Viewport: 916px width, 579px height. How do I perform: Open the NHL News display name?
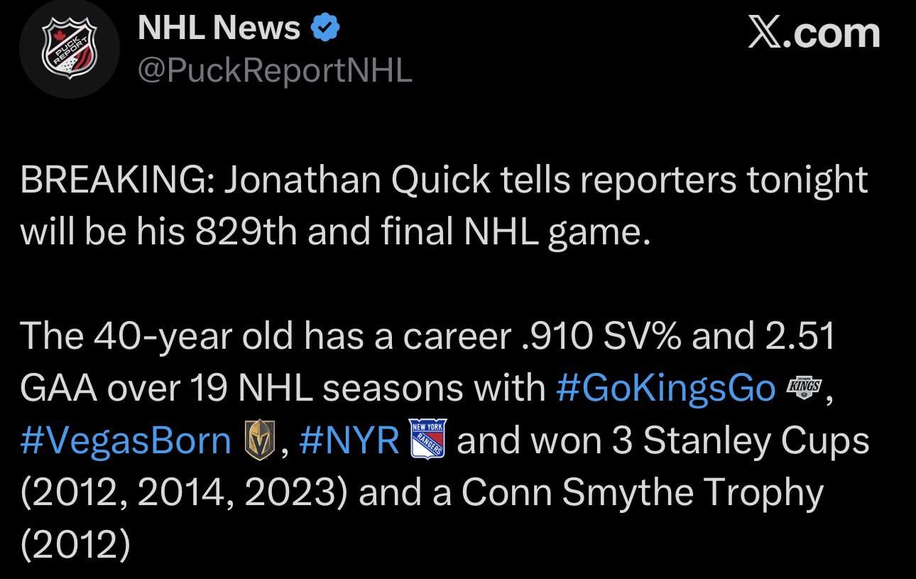point(219,28)
